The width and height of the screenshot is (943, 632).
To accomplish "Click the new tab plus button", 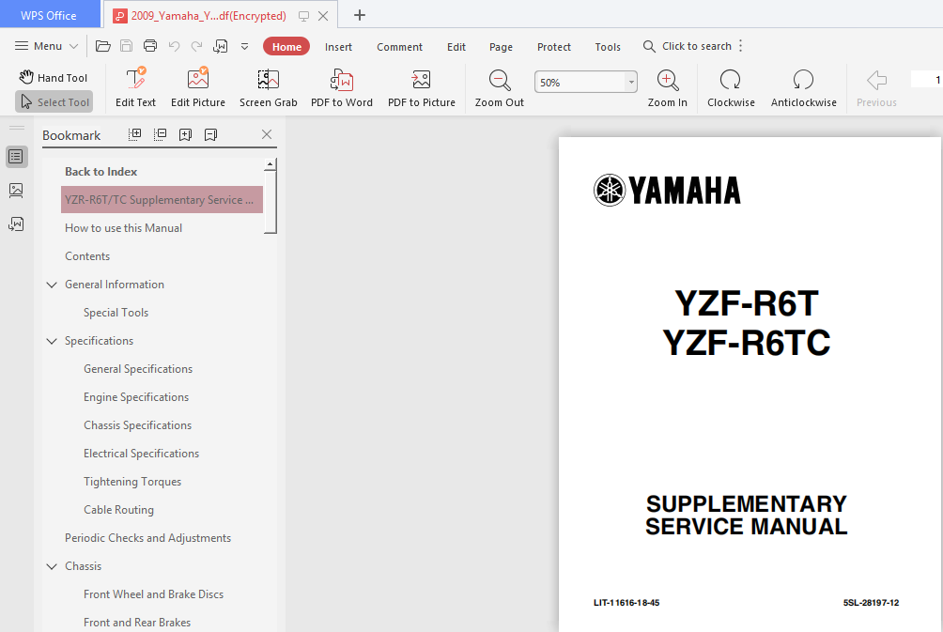I will (x=359, y=15).
